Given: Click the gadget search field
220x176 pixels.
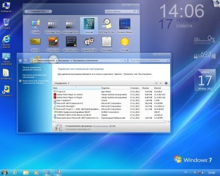Looking at the screenshot, I should pyautogui.click(x=119, y=11).
